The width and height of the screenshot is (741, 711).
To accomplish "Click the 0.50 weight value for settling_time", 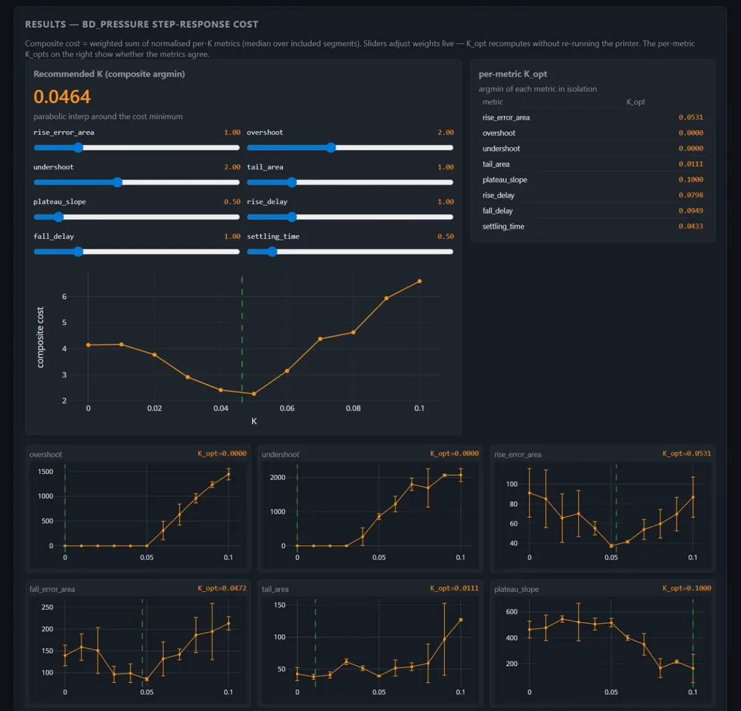I will point(446,236).
